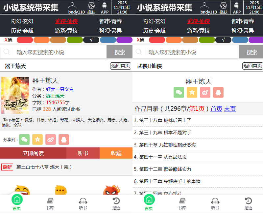The height and width of the screenshot is (214, 263).
Task: Close theme bar with X换 in chapter list panel
Action: click(140, 40)
